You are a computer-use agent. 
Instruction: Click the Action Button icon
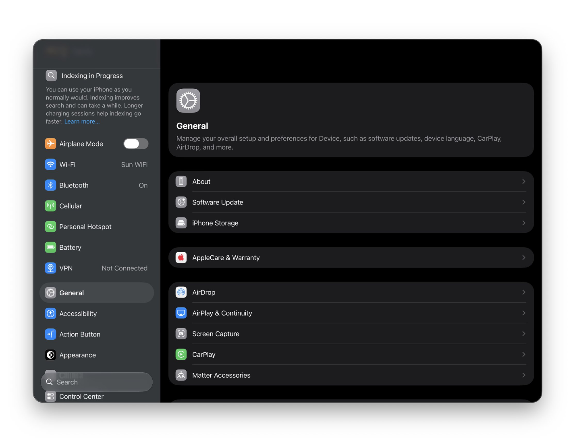(x=50, y=334)
